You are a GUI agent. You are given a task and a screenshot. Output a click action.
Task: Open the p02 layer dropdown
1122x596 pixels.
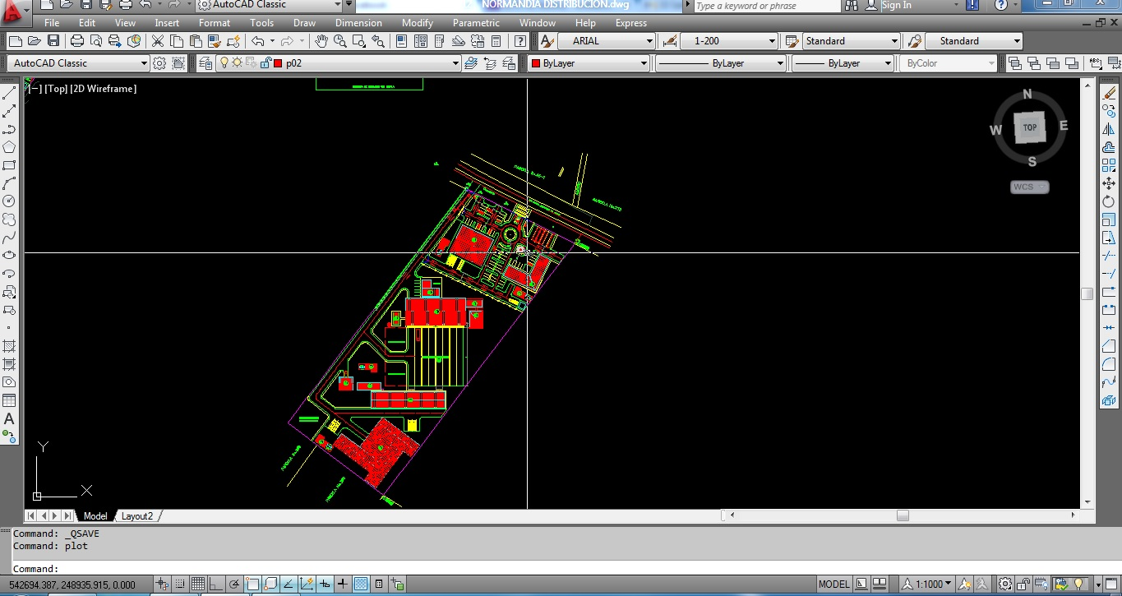coord(455,63)
